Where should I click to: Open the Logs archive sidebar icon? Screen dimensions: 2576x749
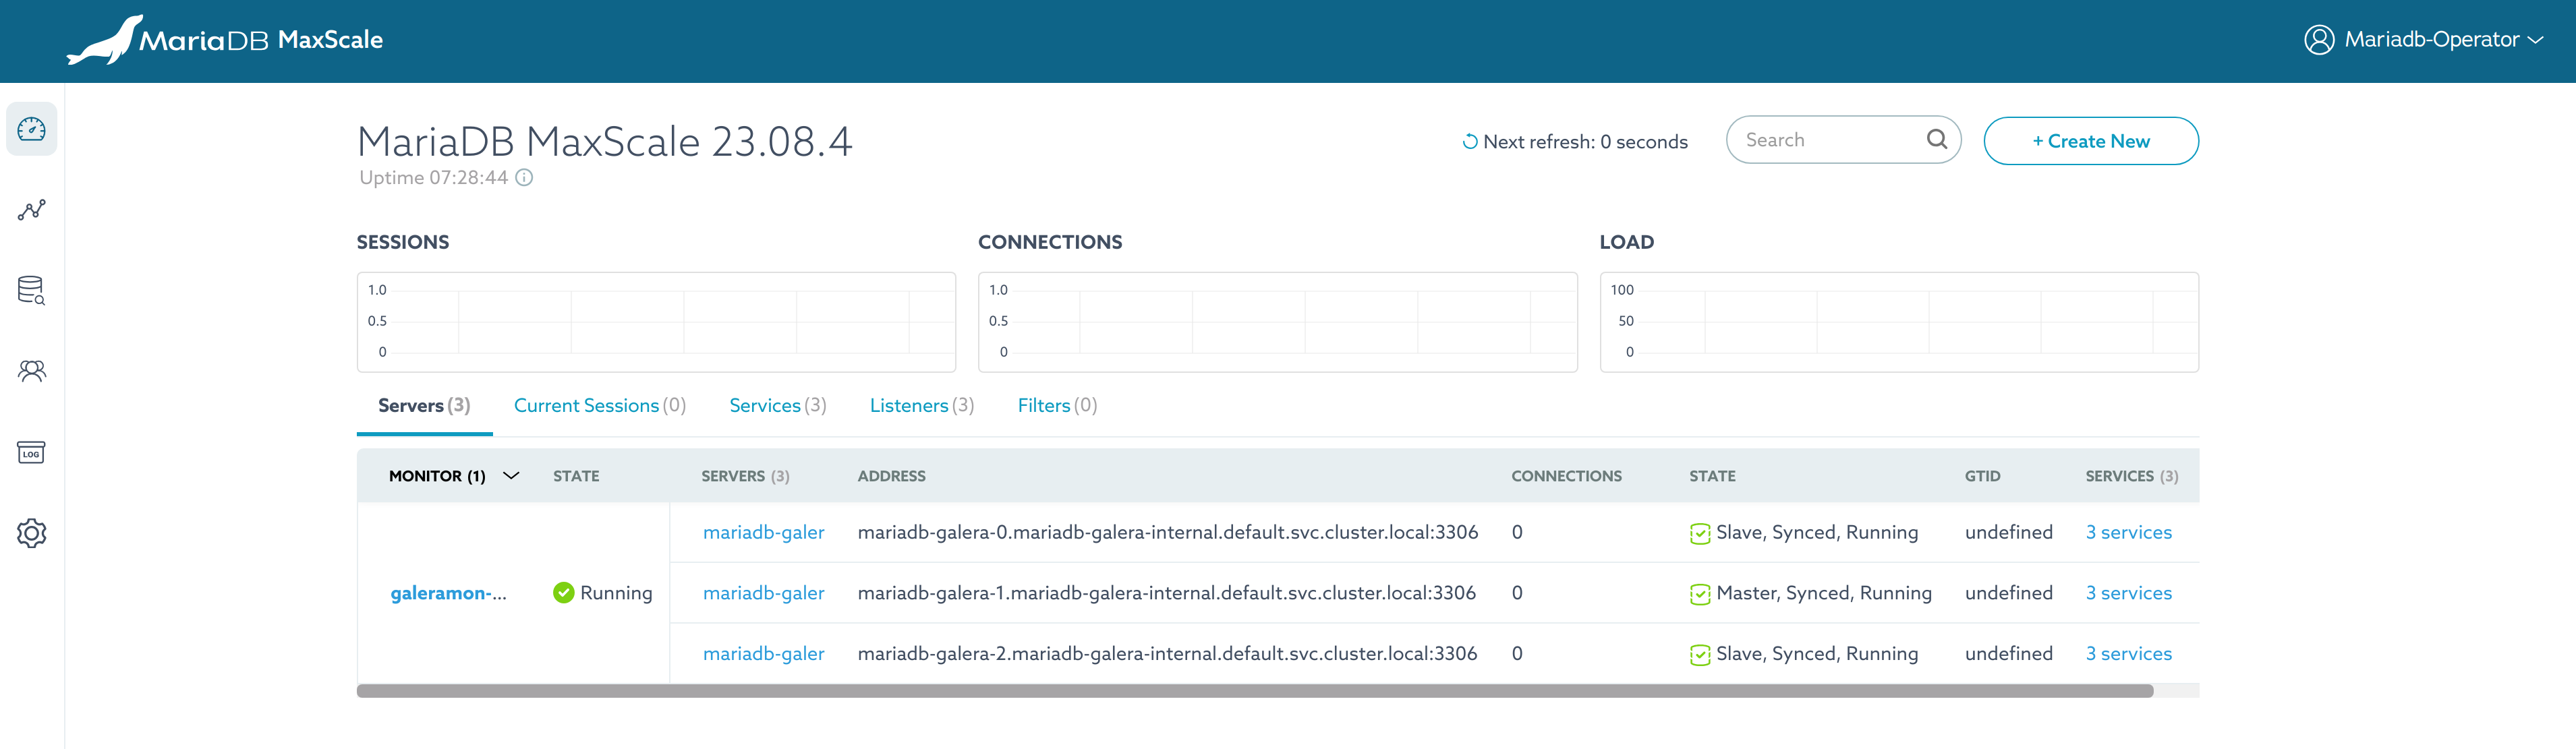coord(31,452)
